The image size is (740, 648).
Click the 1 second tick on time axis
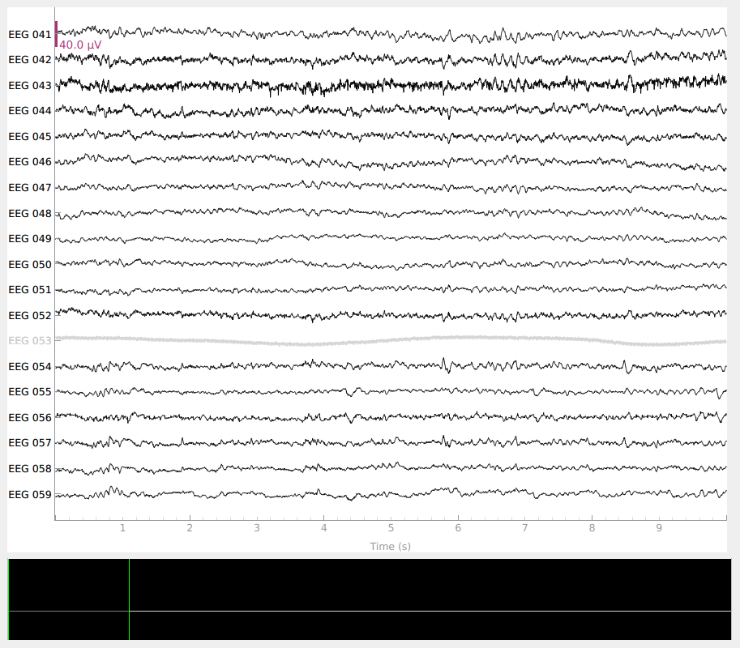pos(122,527)
